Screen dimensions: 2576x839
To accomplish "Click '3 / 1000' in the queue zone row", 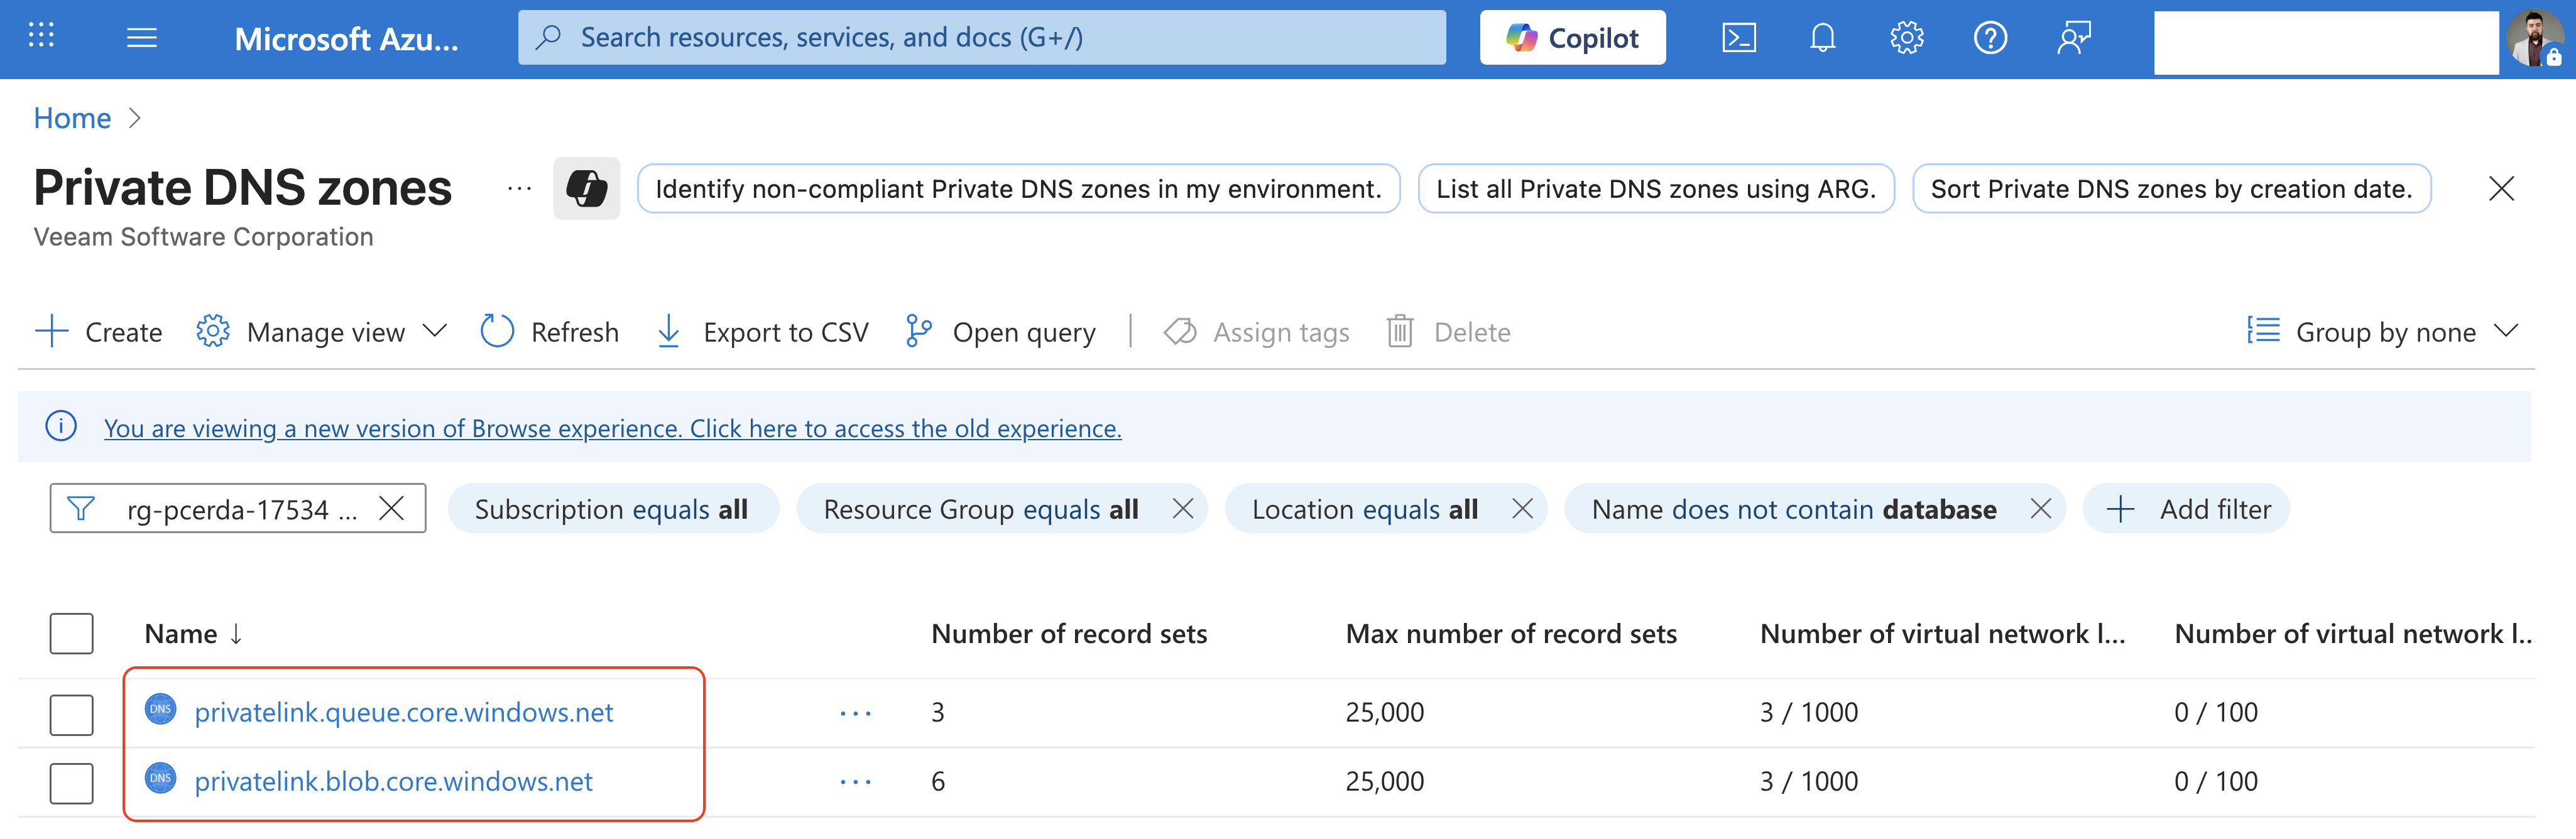I will click(1808, 713).
